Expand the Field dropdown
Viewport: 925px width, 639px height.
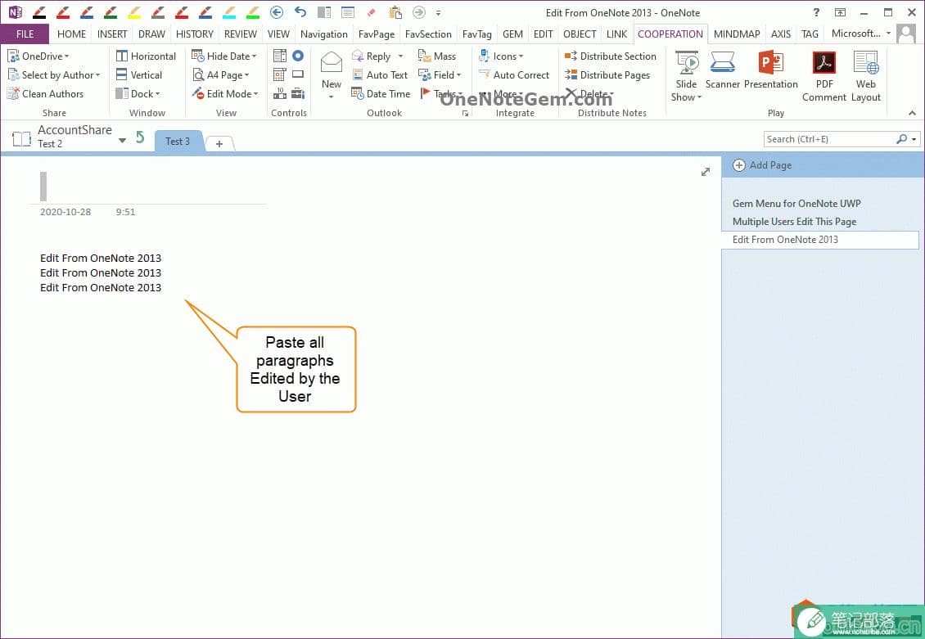point(440,75)
